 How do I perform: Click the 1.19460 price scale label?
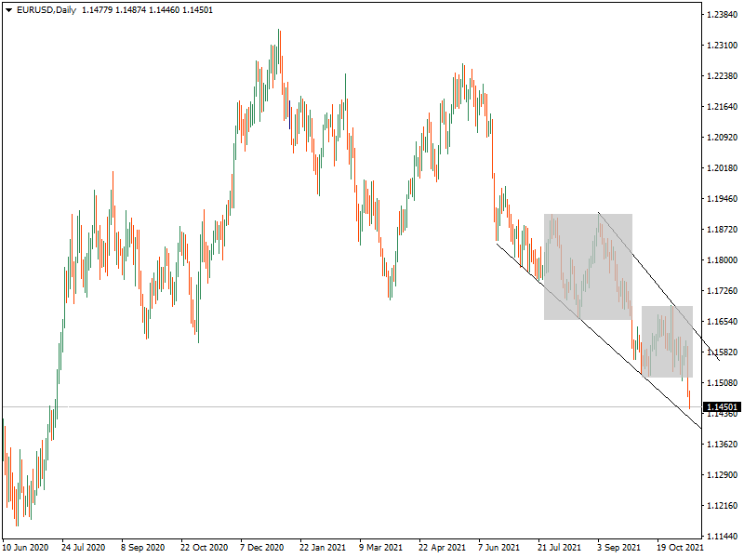723,198
